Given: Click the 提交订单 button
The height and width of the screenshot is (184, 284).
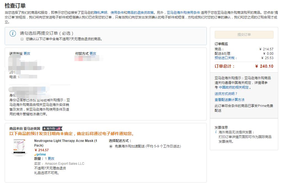Looking at the screenshot, I should 244,35.
